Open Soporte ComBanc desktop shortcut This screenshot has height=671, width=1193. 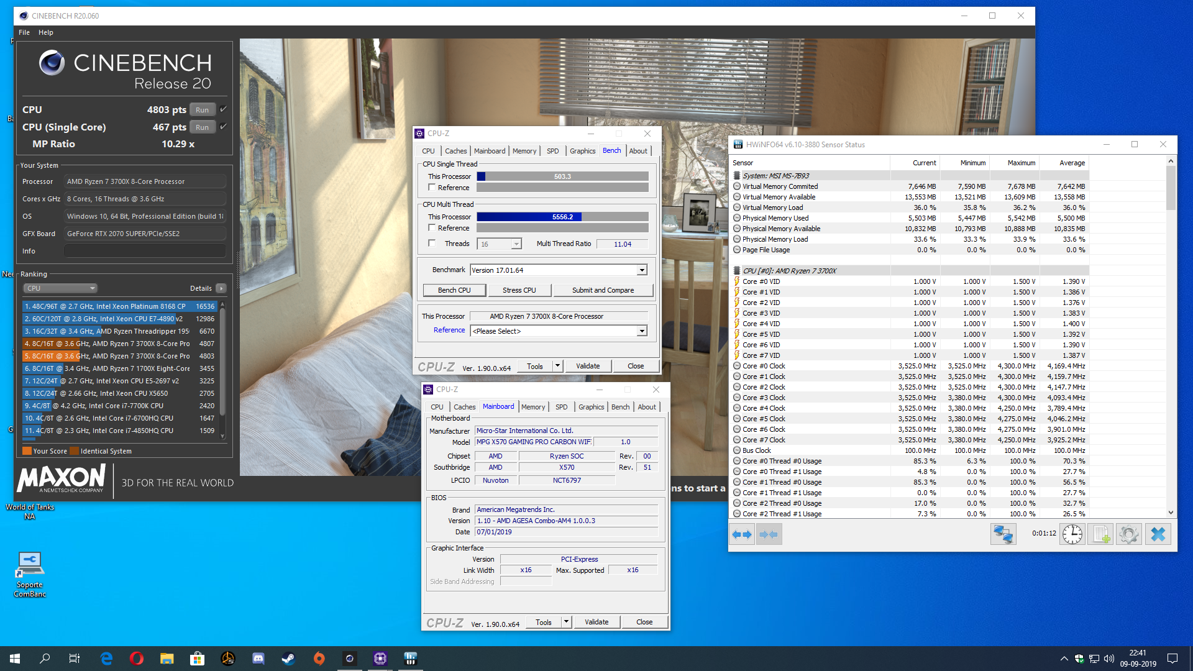[x=30, y=575]
